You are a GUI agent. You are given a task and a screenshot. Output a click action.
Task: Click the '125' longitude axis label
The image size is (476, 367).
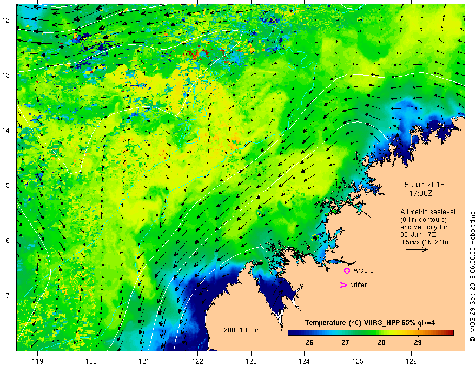click(358, 361)
